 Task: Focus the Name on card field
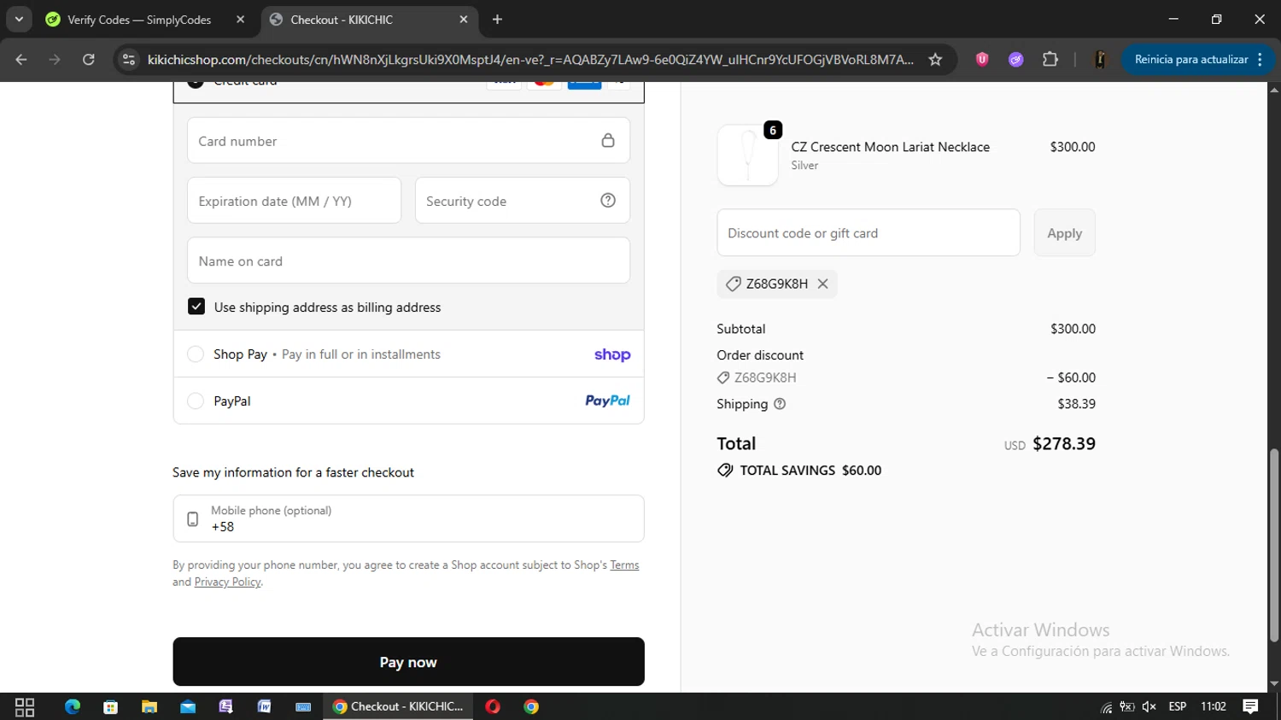coord(408,260)
